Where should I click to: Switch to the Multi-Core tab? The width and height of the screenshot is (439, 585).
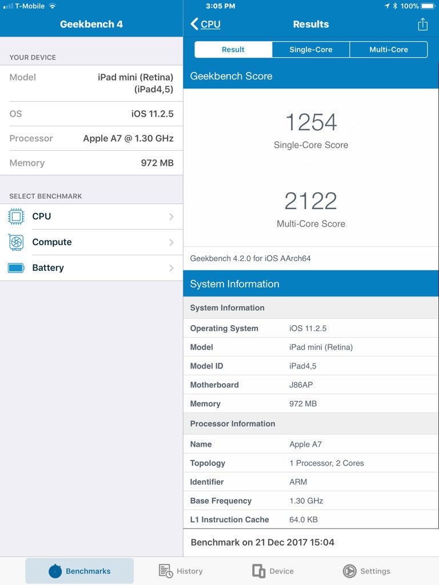(389, 50)
